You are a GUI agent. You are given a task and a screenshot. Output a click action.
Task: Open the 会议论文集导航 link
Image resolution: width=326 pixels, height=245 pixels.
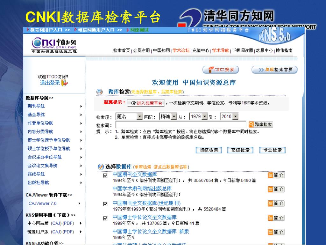43,166
